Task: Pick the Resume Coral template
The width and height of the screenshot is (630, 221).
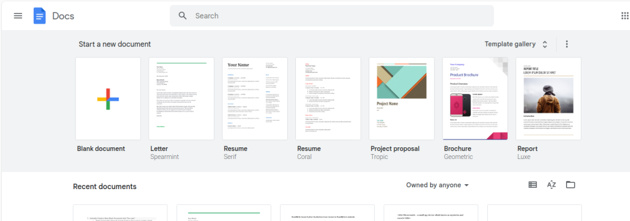Action: 328,99
